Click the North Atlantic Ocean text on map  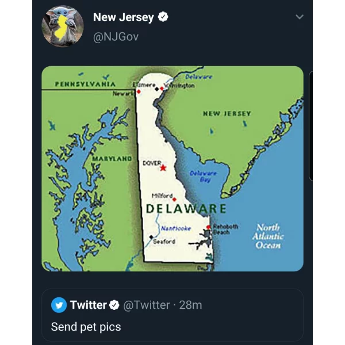268,236
